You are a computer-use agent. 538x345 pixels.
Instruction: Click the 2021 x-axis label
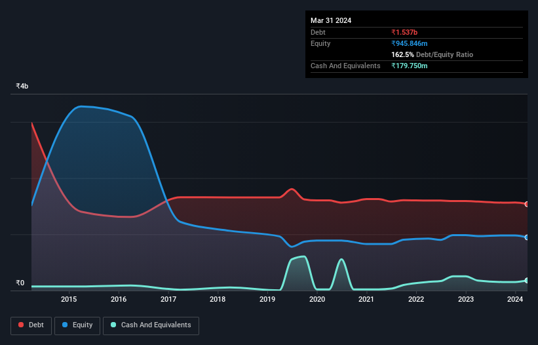[366, 299]
